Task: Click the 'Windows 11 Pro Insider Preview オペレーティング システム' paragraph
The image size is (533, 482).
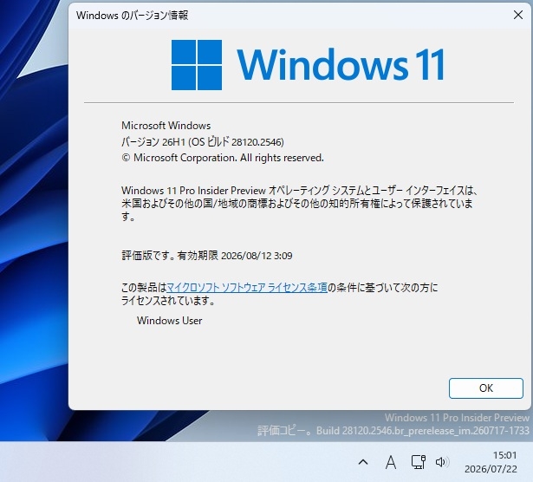Action: pos(300,203)
